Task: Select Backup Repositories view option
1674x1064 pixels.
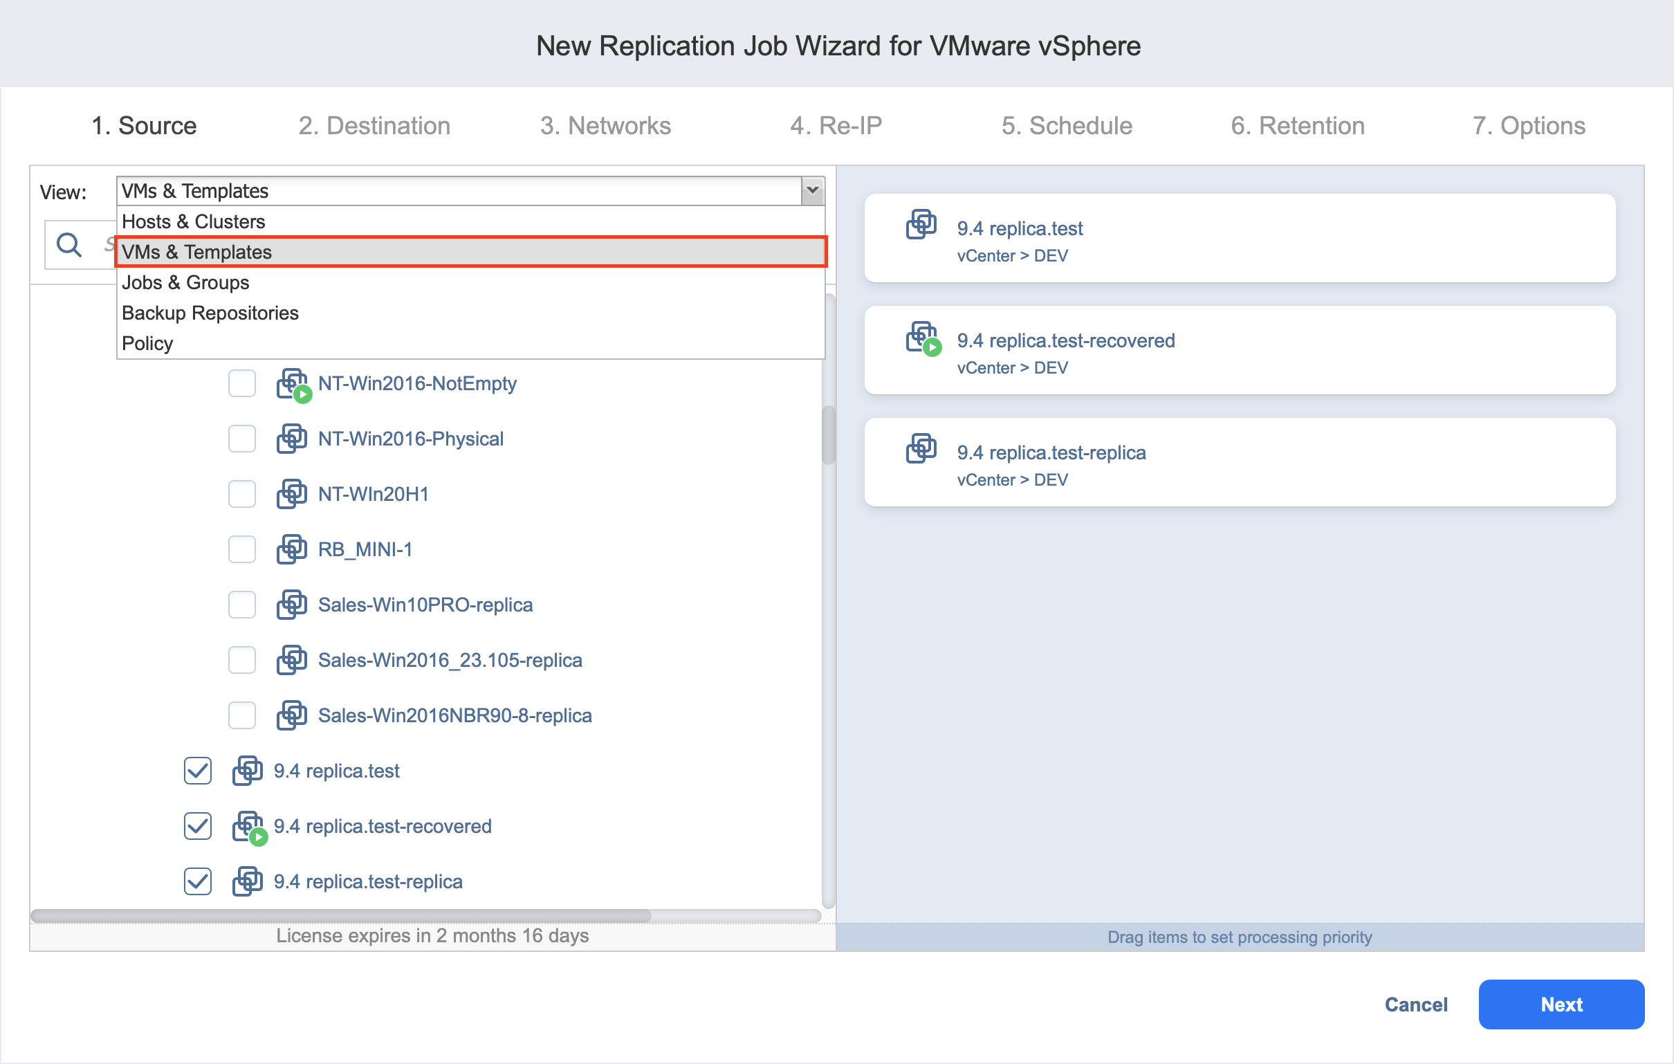Action: 470,313
